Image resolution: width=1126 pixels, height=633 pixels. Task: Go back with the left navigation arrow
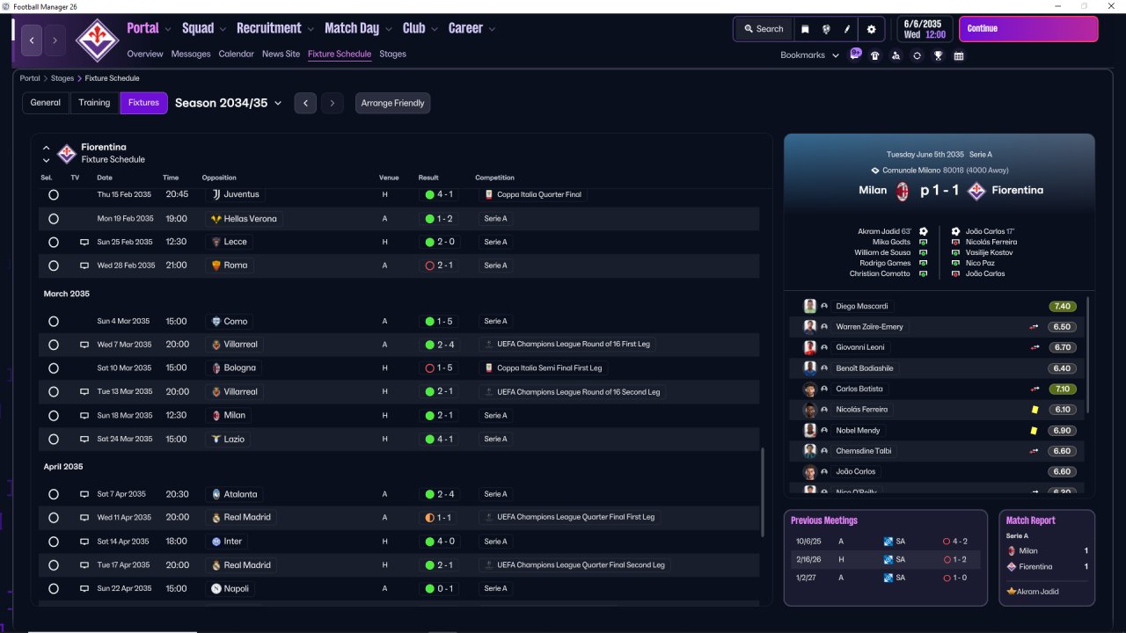32,40
